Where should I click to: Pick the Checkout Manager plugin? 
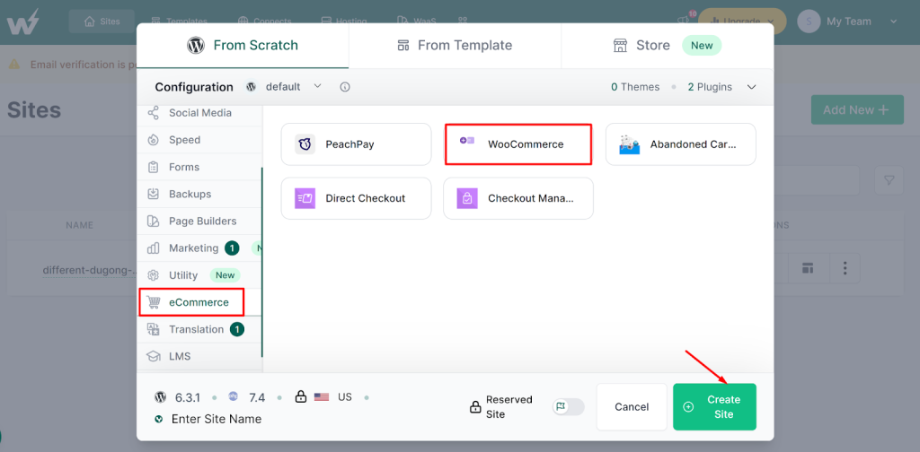tap(518, 198)
